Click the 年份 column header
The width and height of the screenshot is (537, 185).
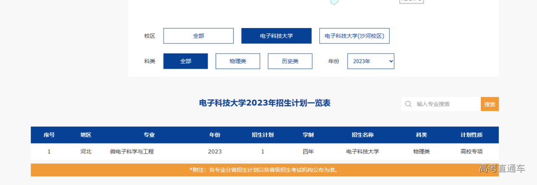[215, 135]
